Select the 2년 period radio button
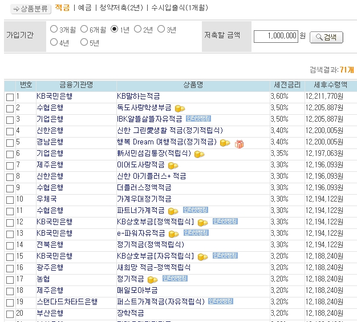The height and width of the screenshot is (322, 357). pyautogui.click(x=138, y=29)
